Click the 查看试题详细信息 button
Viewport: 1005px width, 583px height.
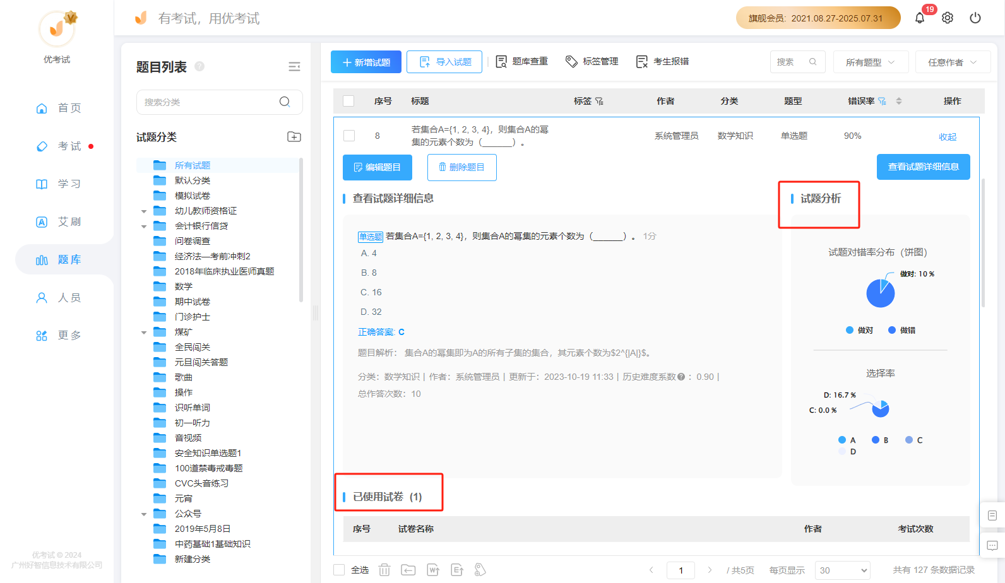[x=924, y=167]
